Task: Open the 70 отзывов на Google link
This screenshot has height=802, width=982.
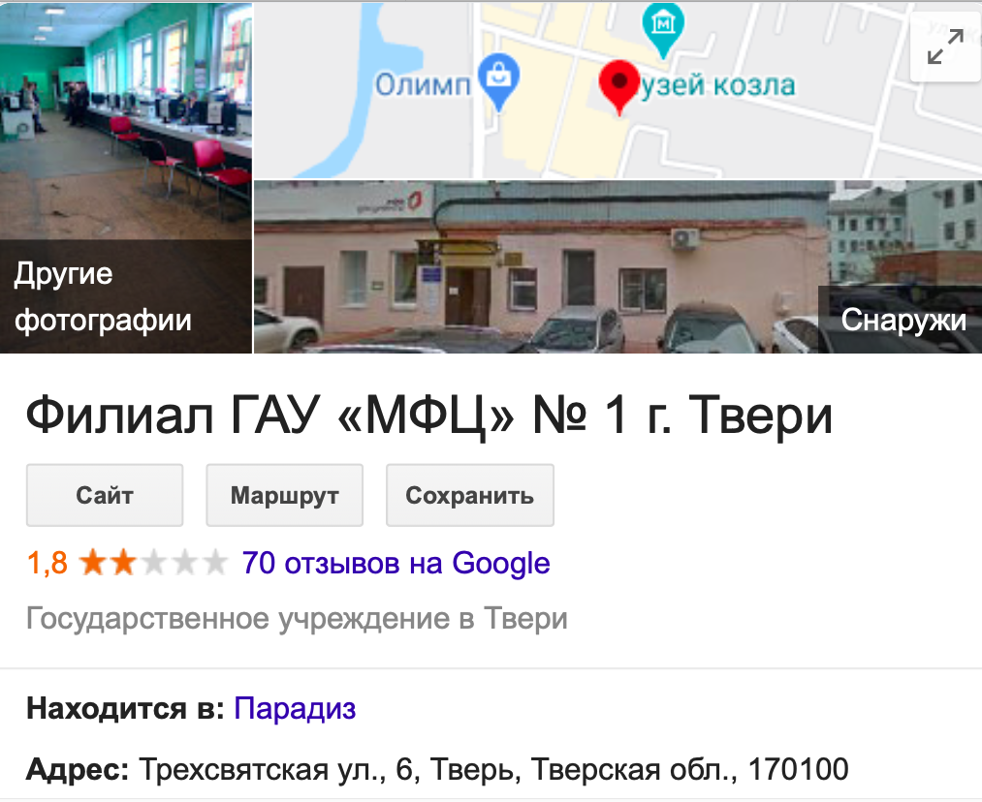Action: coord(396,563)
